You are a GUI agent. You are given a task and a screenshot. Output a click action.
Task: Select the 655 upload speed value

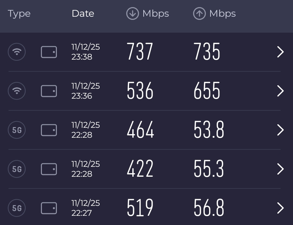pyautogui.click(x=207, y=91)
